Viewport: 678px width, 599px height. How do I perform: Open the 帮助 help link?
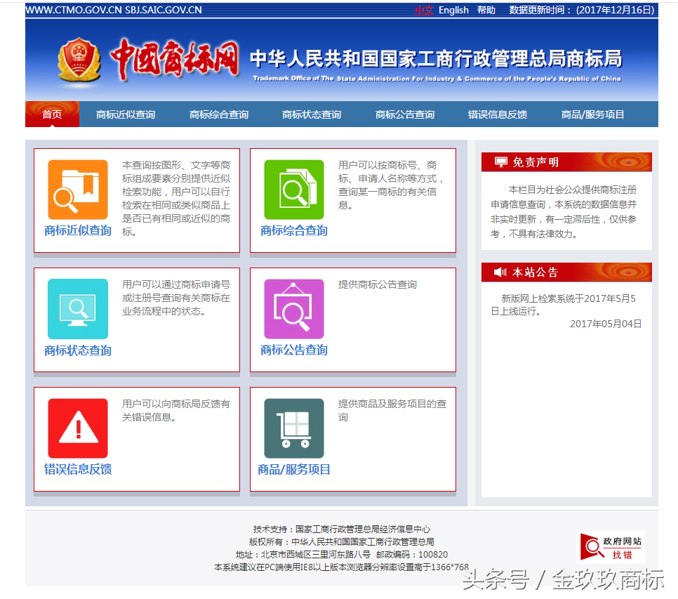coord(484,10)
